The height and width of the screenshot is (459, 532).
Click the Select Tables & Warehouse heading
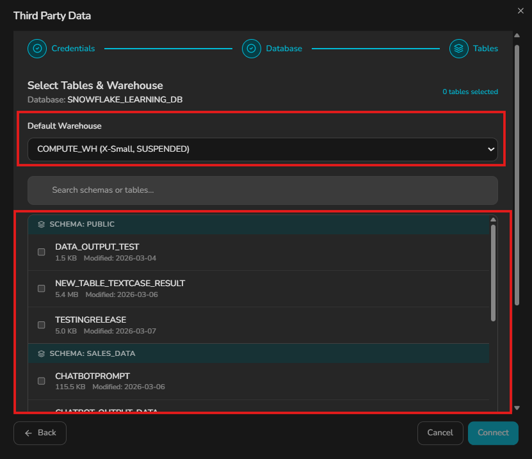tap(95, 86)
